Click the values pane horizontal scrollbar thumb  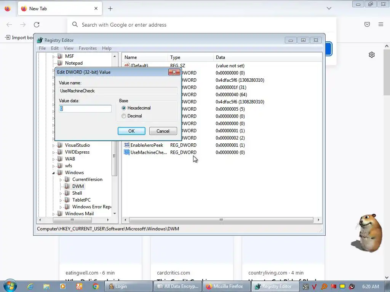tap(221, 220)
